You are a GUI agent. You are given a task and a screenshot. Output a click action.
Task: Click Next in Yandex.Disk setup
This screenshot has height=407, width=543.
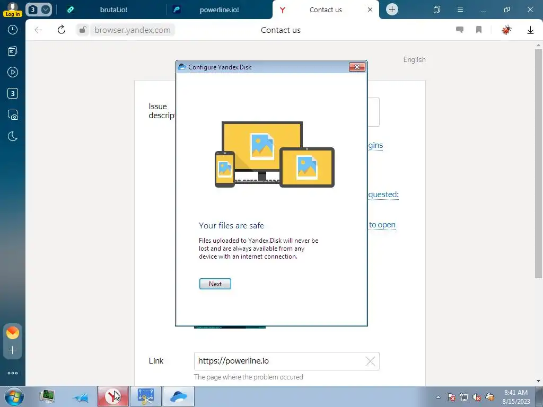[x=215, y=284]
